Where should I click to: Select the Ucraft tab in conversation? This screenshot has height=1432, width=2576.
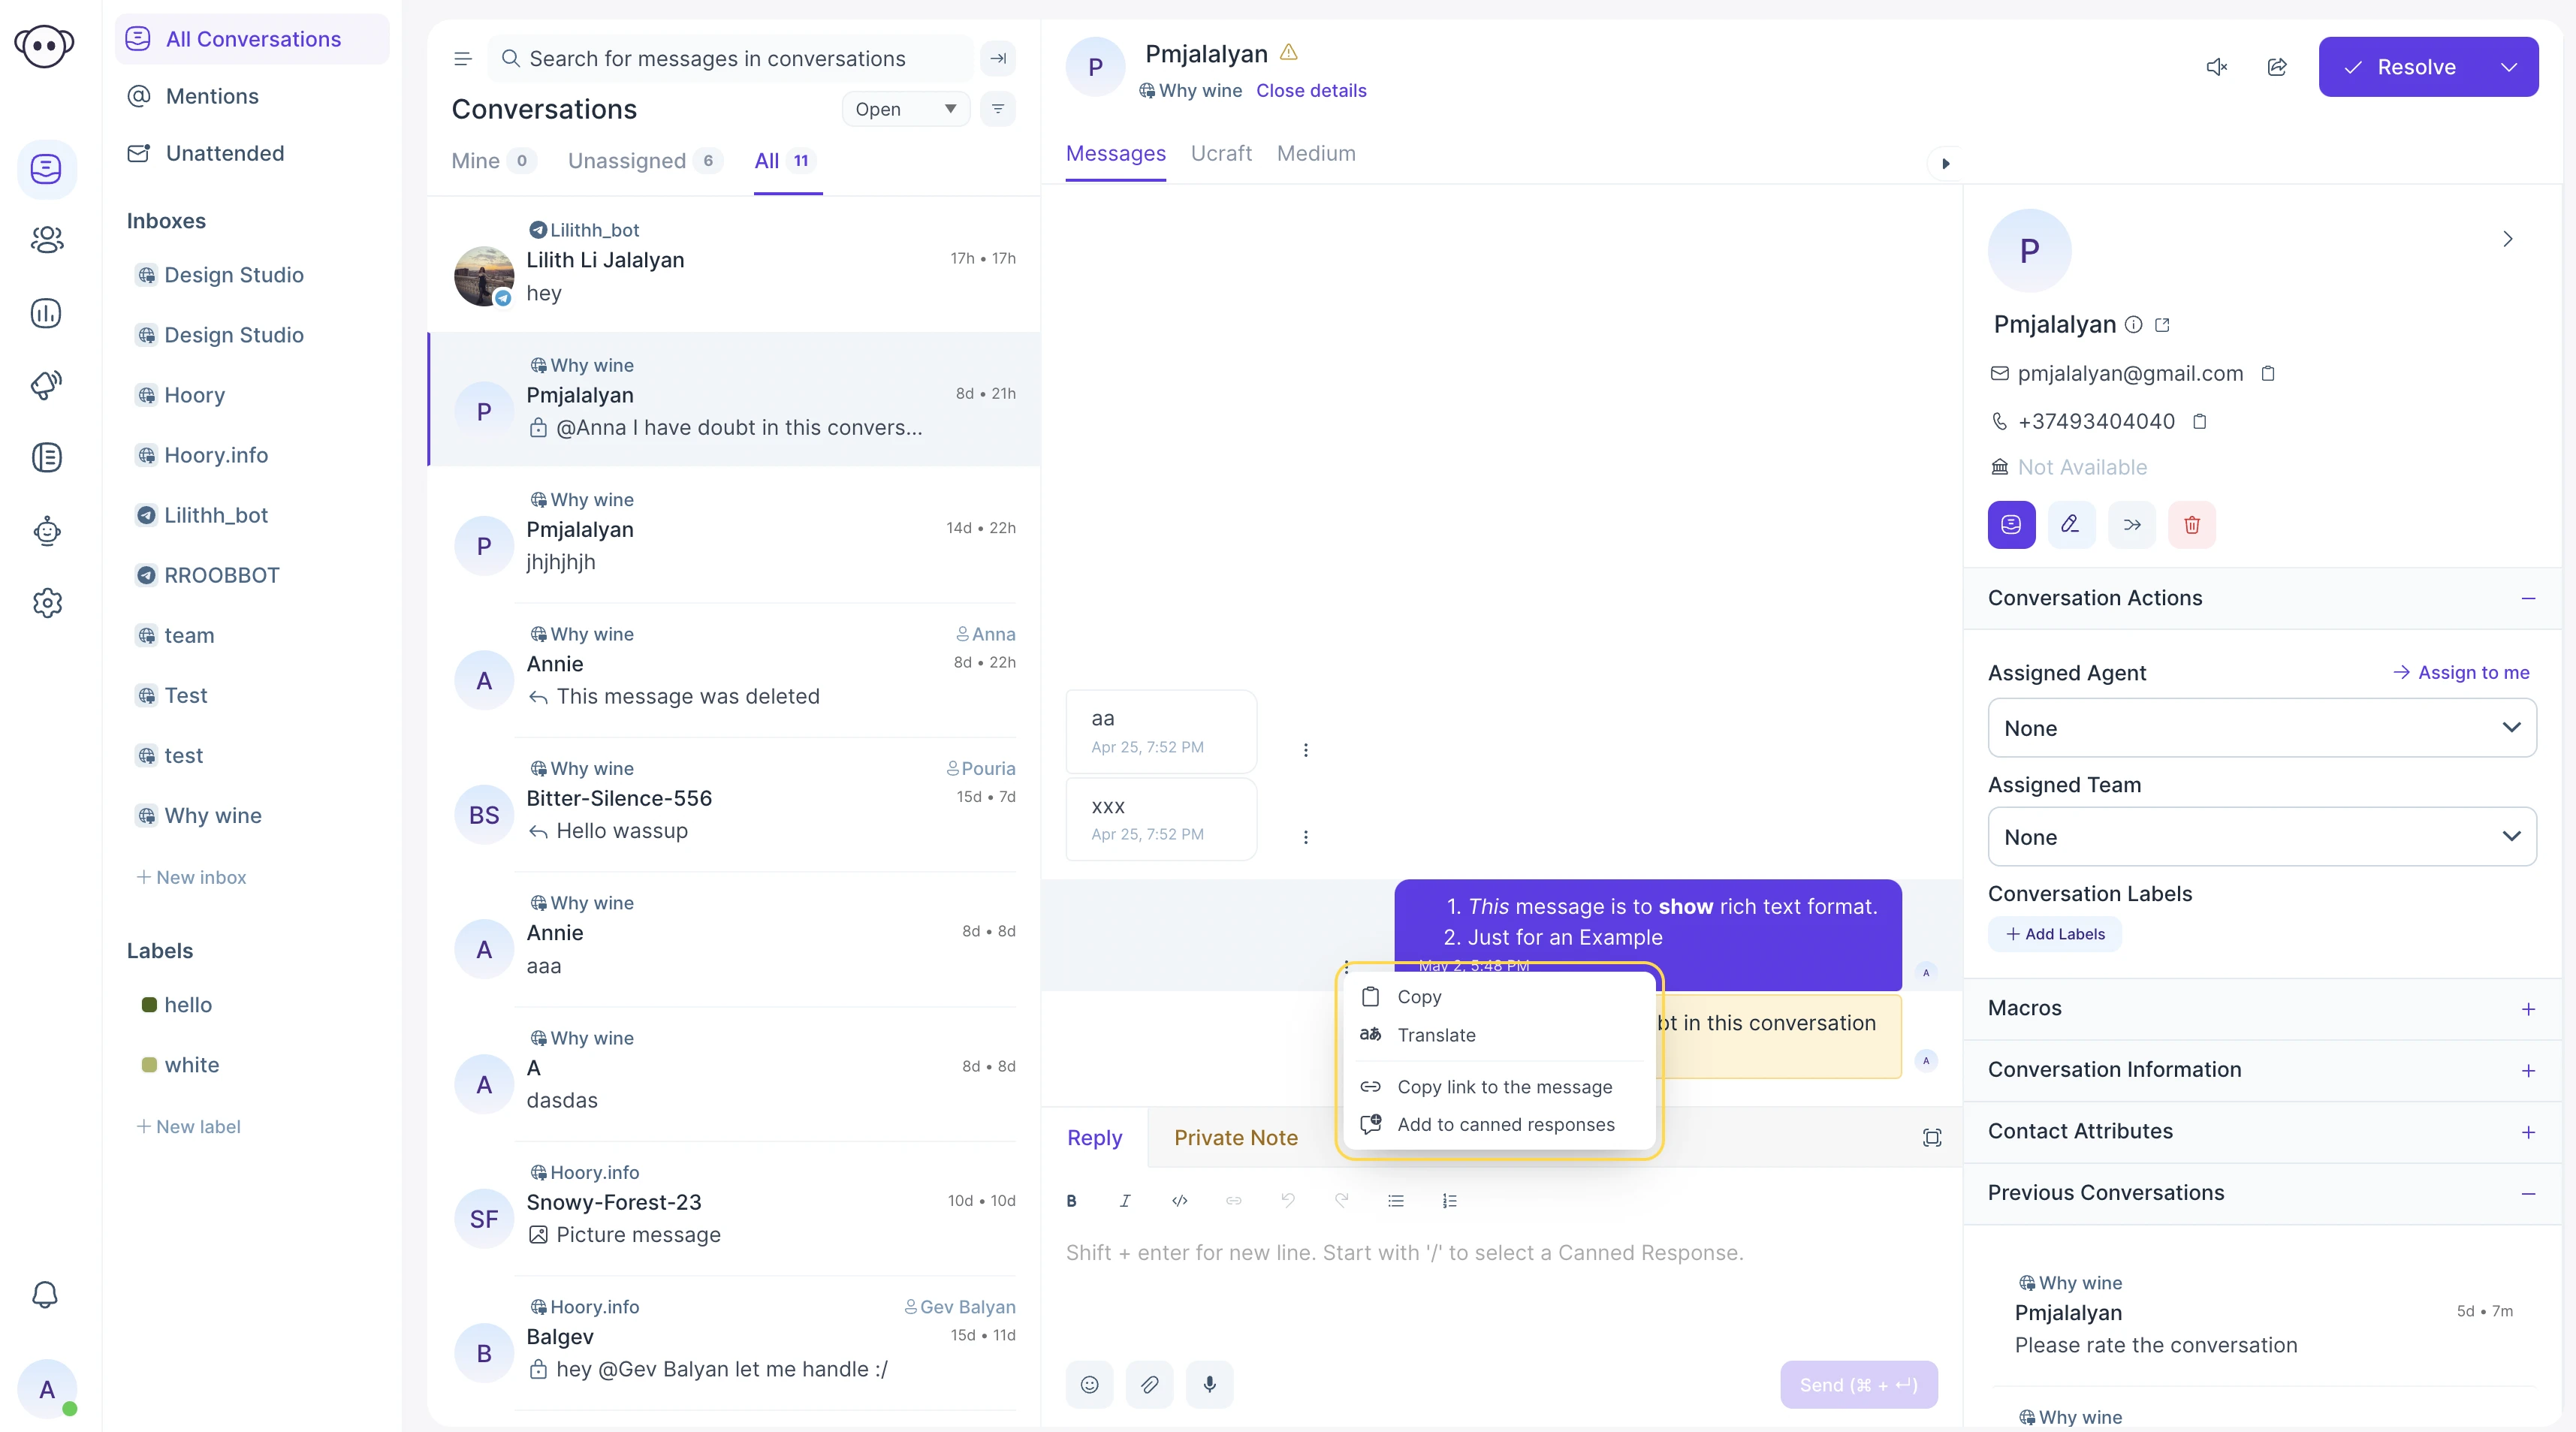1220,153
